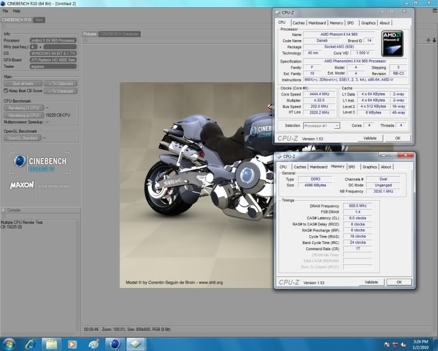Switch to the CINEBENCH R10 tab
The height and width of the screenshot is (351, 438).
pyautogui.click(x=16, y=20)
